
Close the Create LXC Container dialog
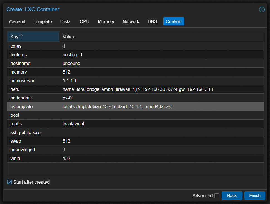point(262,9)
